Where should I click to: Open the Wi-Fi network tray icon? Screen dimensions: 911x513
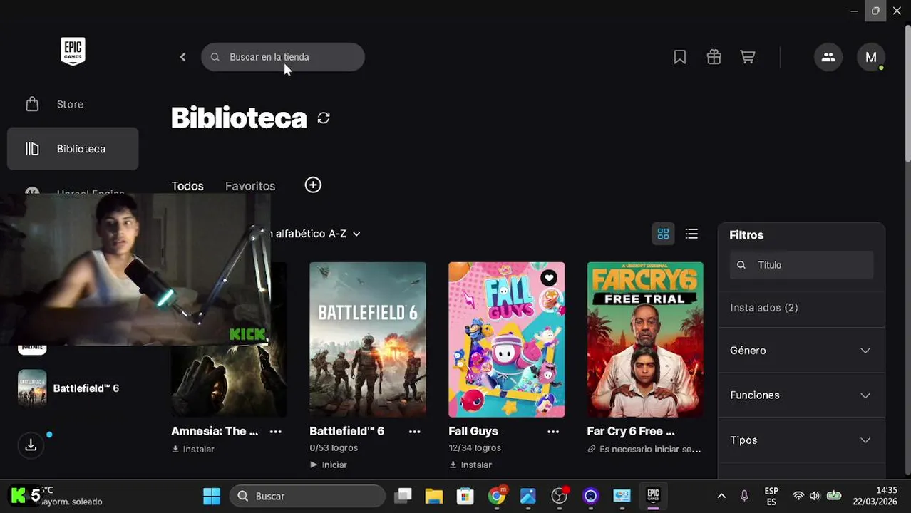coord(798,496)
